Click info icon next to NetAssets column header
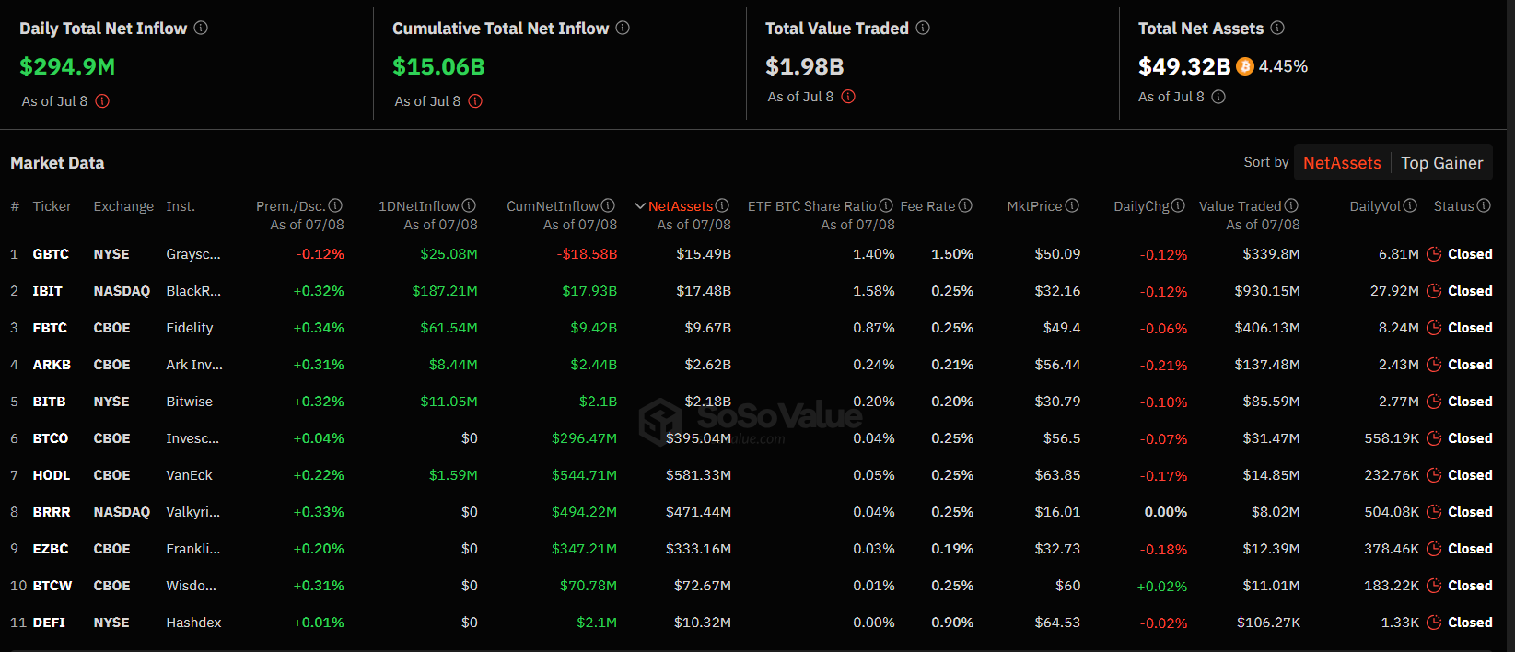1515x652 pixels. click(x=723, y=205)
